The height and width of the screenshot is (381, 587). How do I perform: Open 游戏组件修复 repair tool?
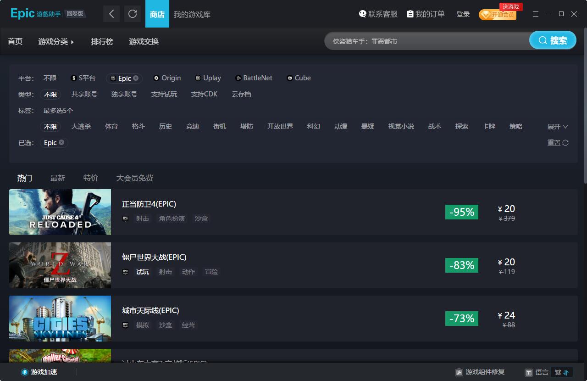pos(480,372)
